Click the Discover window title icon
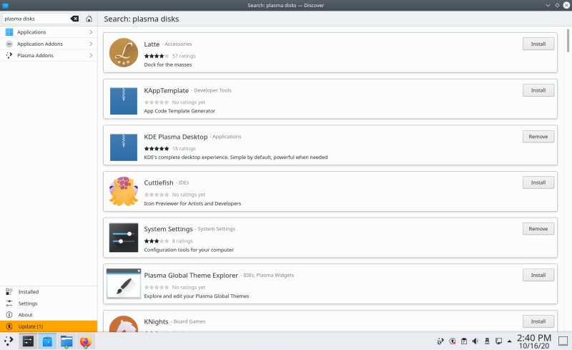572x350 pixels. pos(5,5)
